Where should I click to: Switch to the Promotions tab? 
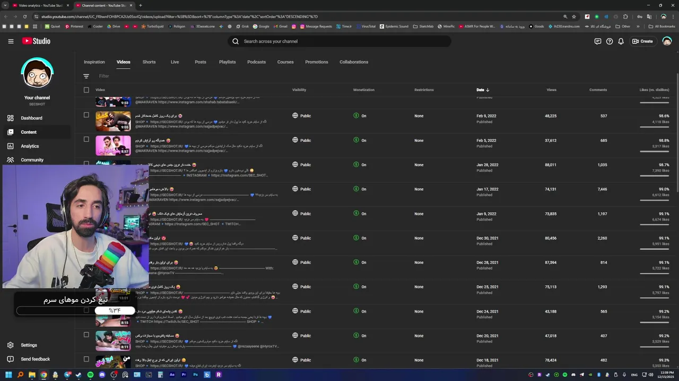pyautogui.click(x=317, y=62)
